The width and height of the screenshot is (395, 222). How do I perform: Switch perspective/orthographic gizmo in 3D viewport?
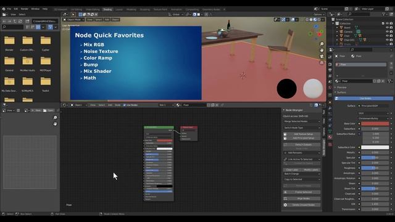click(x=322, y=63)
